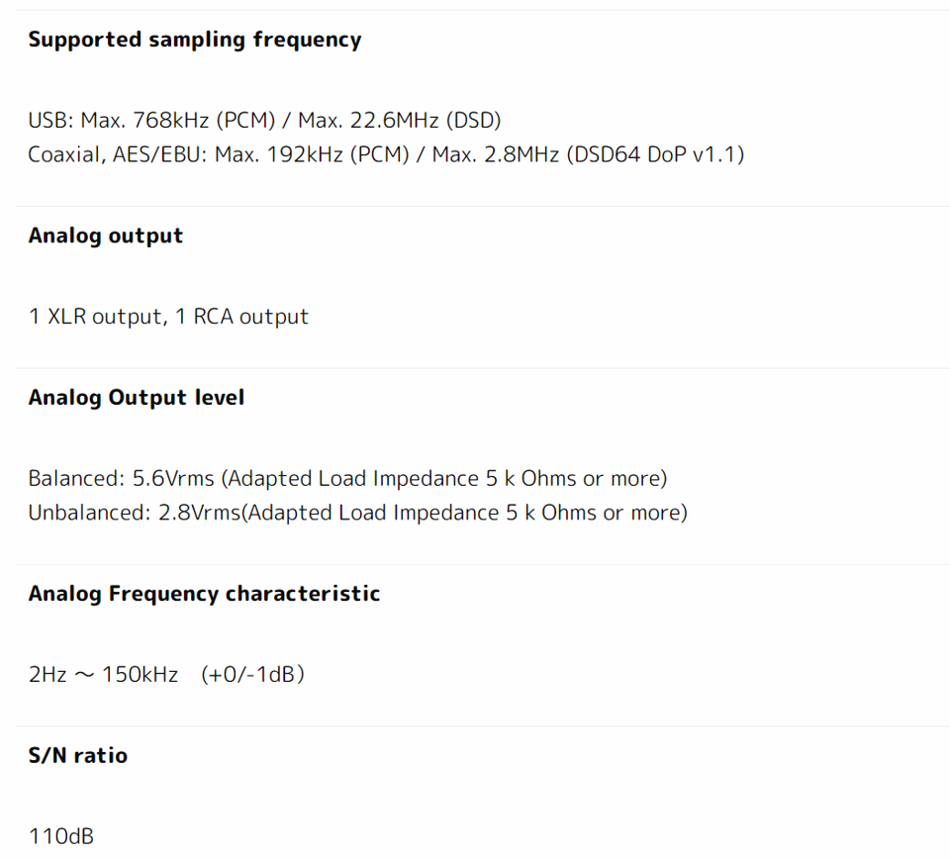This screenshot has width=950, height=859.
Task: Click the 150kHz frequency value
Action: 140,675
